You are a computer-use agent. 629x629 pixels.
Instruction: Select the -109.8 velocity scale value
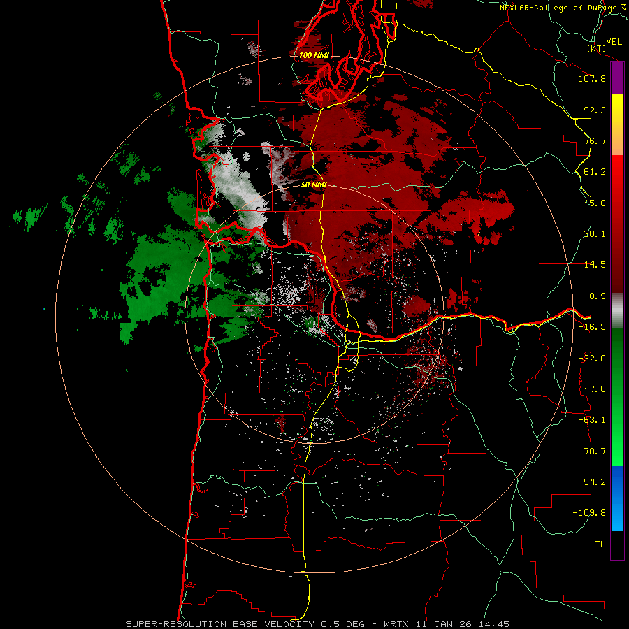(x=589, y=513)
